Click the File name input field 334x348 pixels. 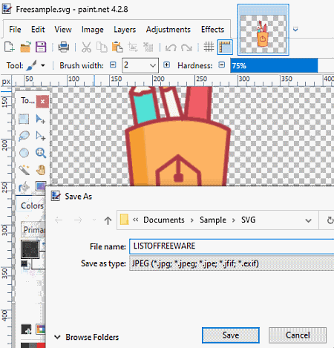232,246
